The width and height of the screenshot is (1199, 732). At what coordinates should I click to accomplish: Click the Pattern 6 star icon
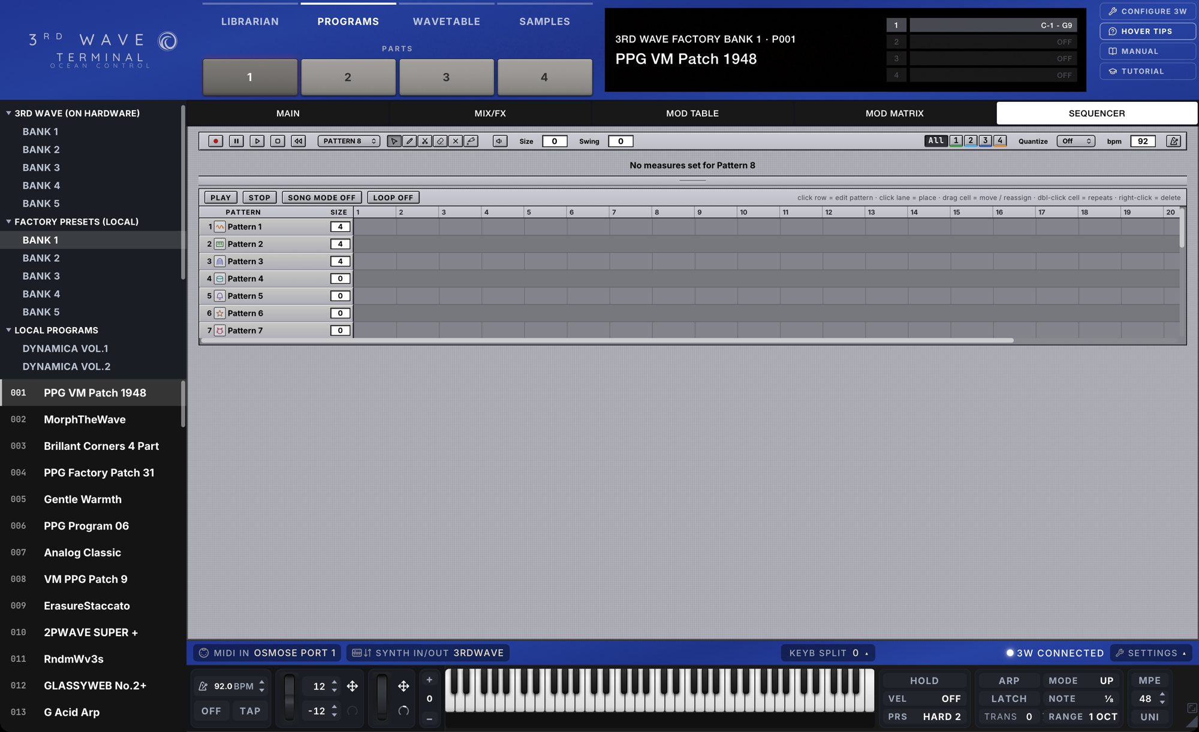point(220,313)
